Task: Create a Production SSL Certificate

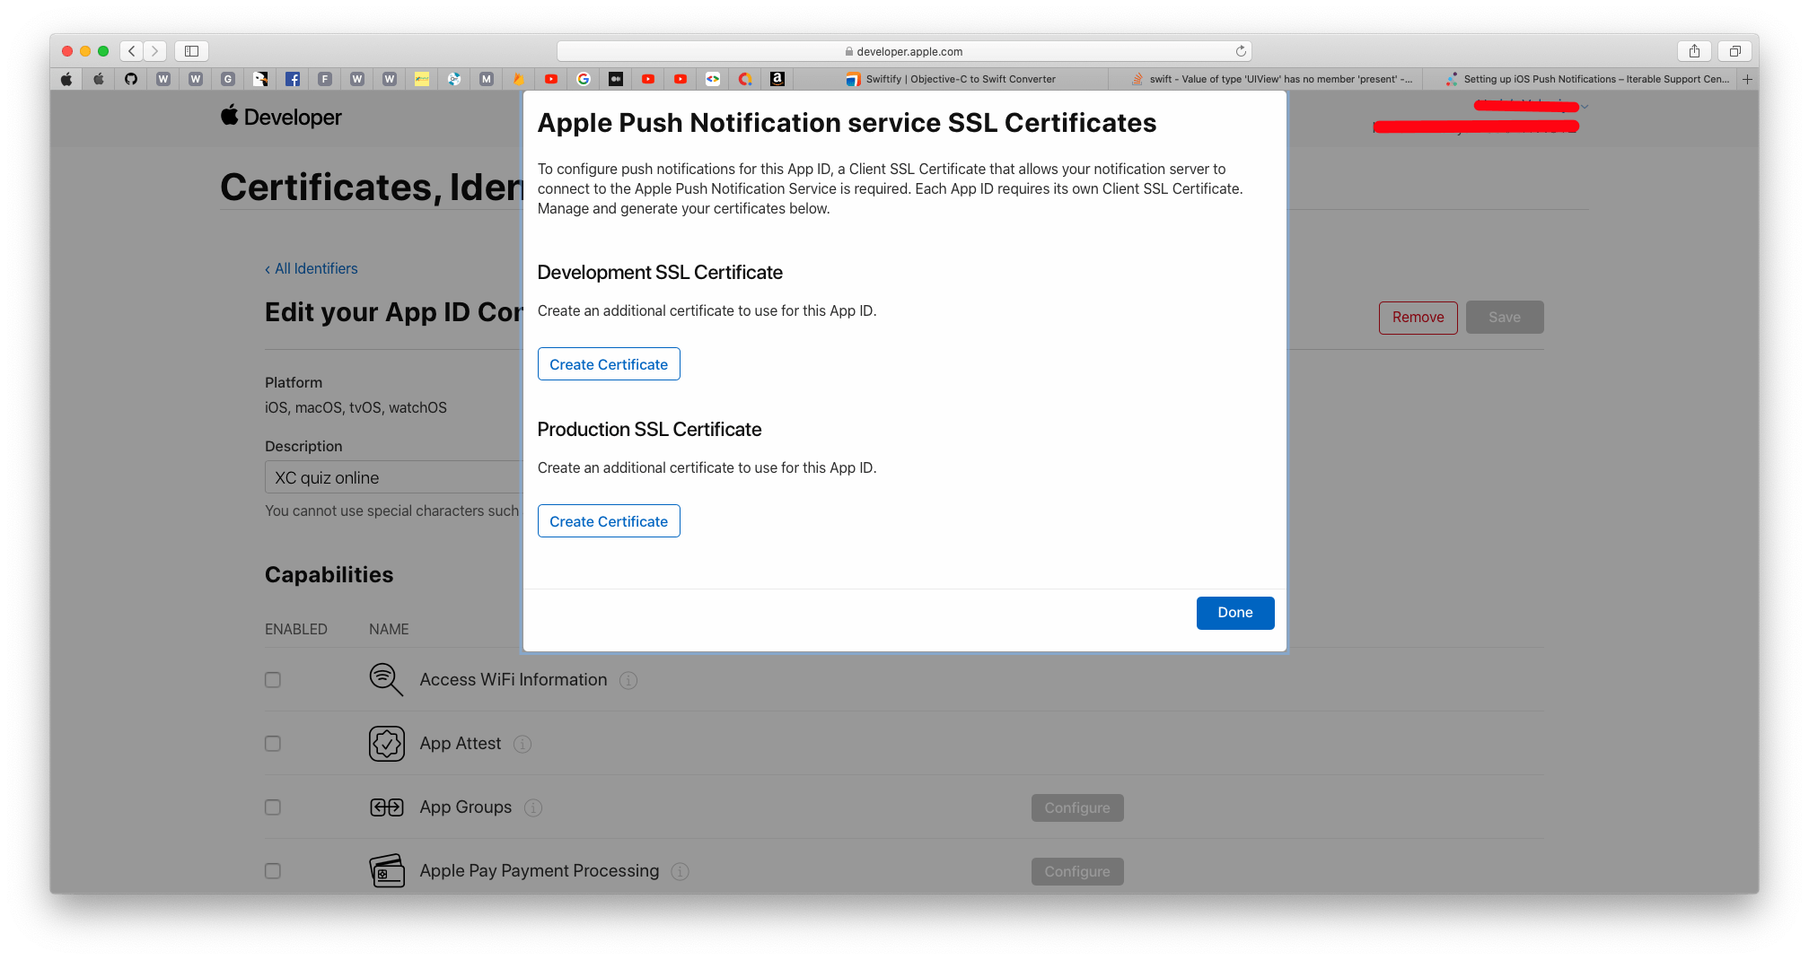Action: 609,521
